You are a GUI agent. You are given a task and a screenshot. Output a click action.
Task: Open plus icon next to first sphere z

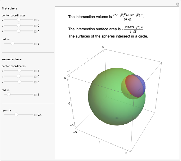(35, 31)
